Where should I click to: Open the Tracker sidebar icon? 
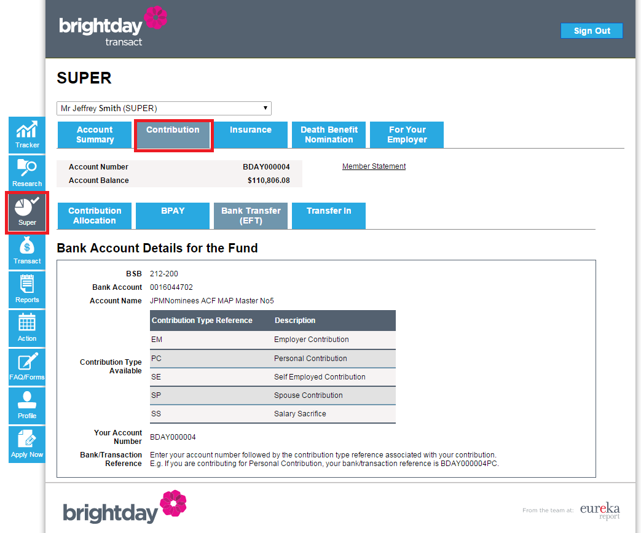click(x=27, y=135)
